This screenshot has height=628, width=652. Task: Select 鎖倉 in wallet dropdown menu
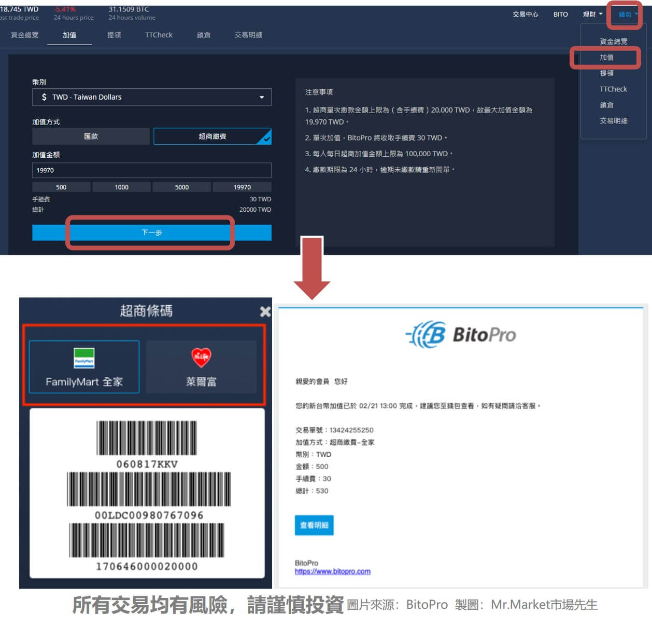point(606,105)
